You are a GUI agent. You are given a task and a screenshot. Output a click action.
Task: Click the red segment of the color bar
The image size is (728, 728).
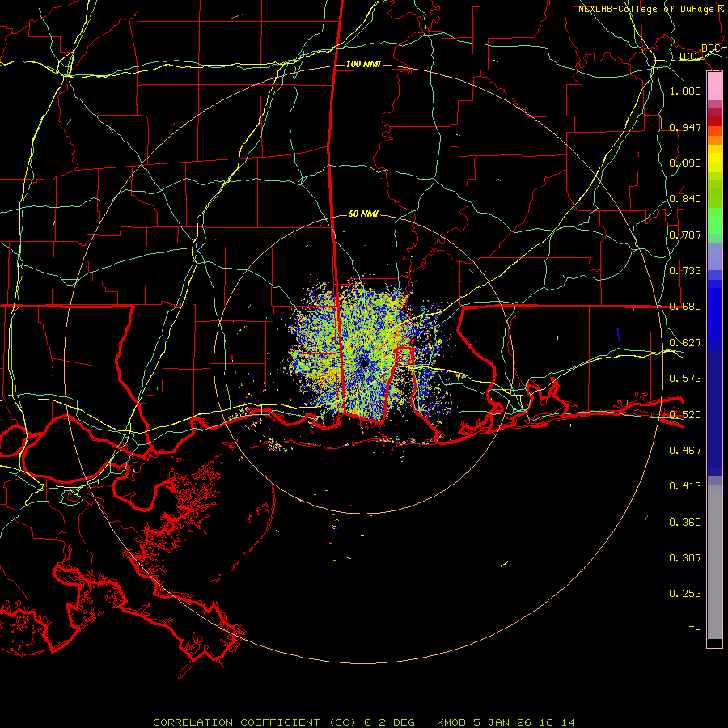pyautogui.click(x=714, y=121)
